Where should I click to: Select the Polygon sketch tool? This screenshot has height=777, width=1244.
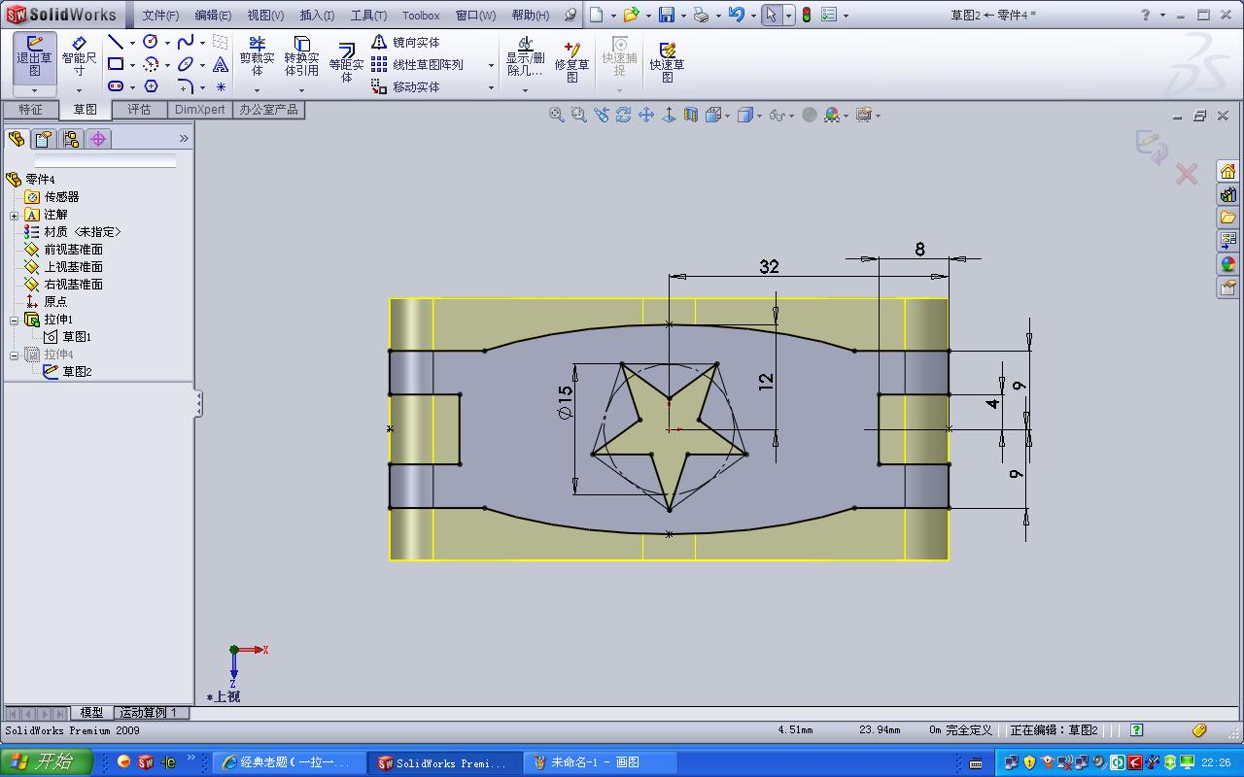[151, 86]
